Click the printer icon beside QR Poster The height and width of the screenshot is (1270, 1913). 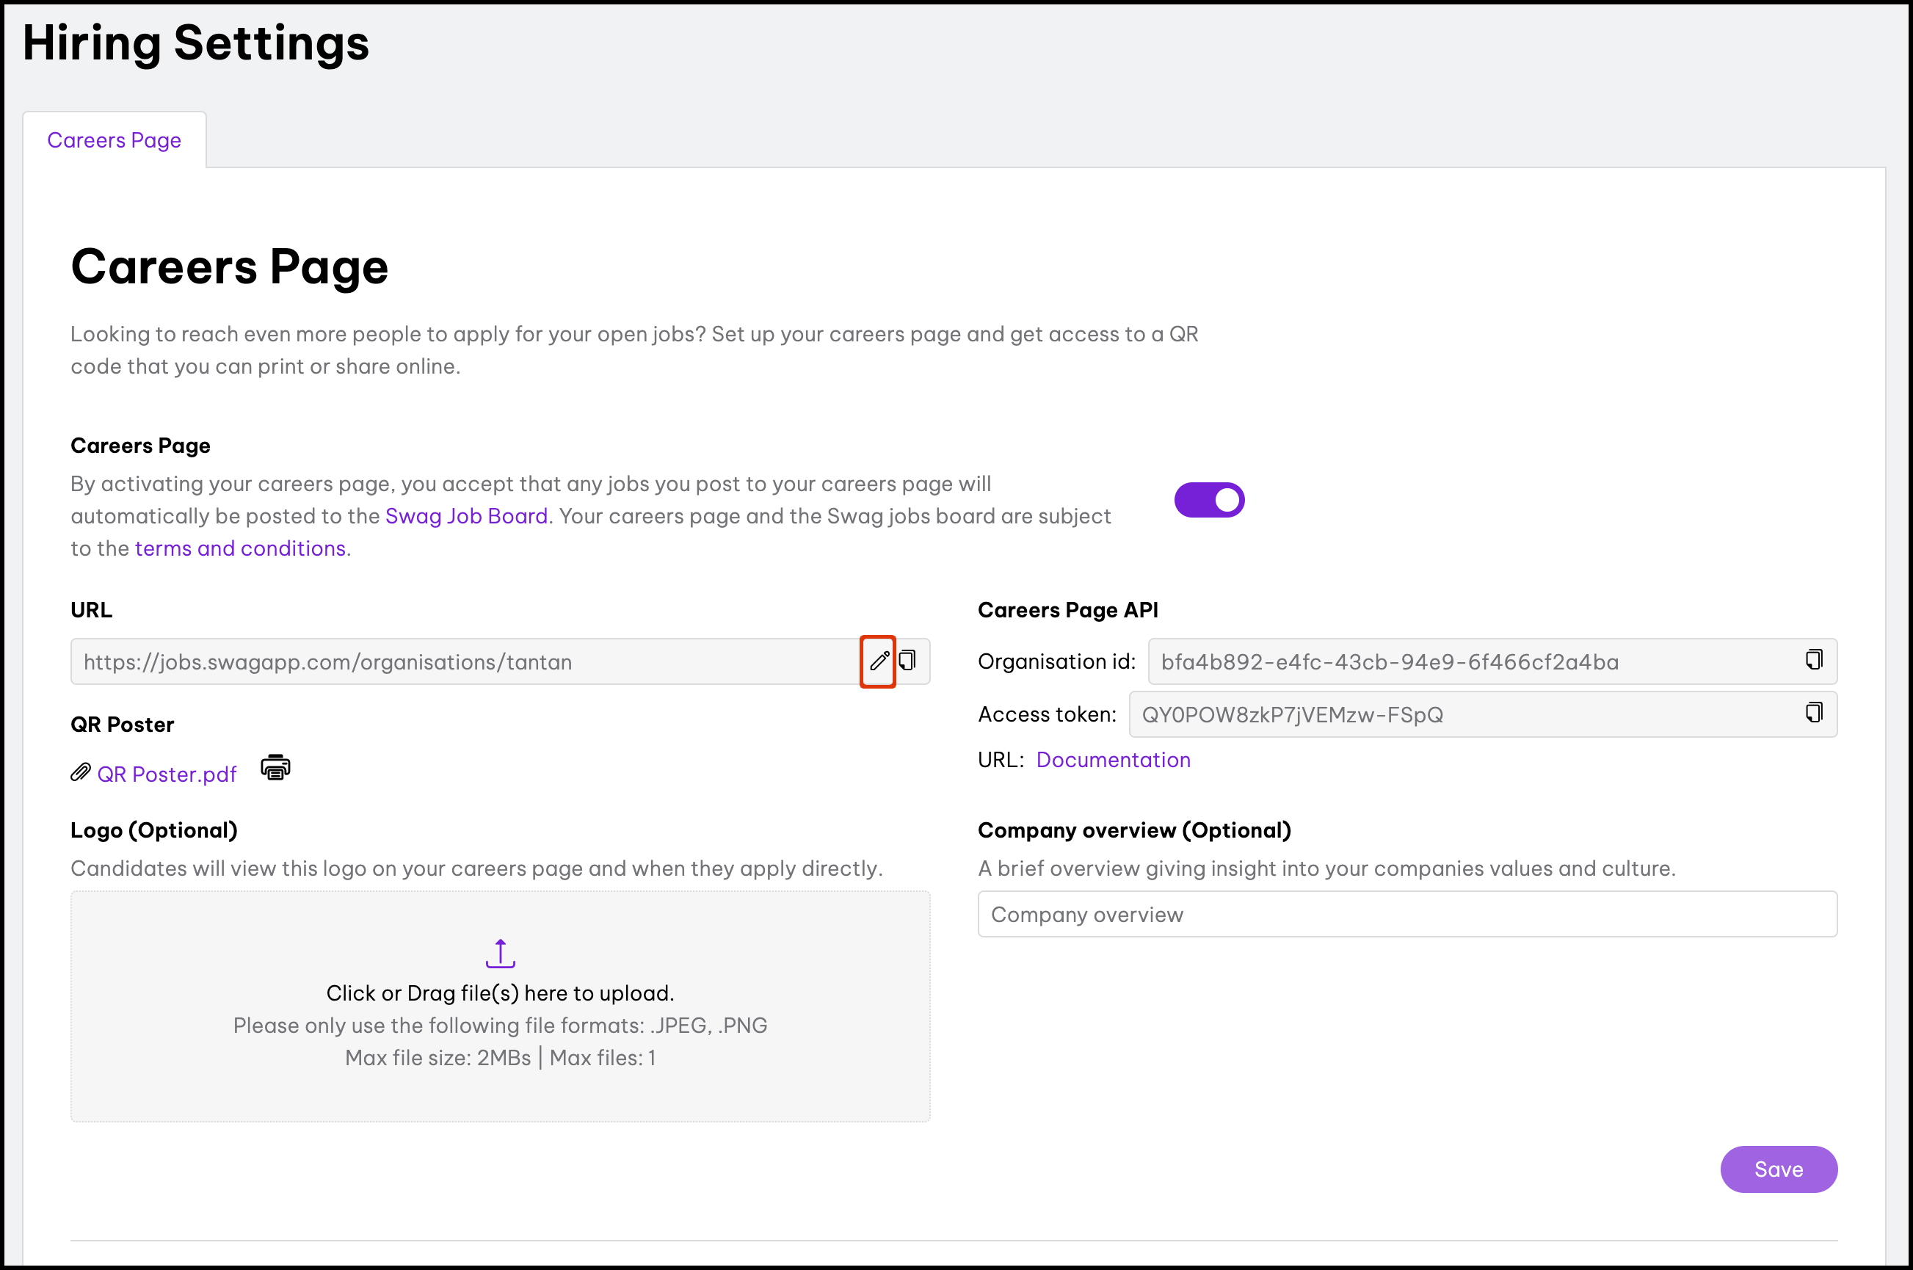tap(275, 767)
